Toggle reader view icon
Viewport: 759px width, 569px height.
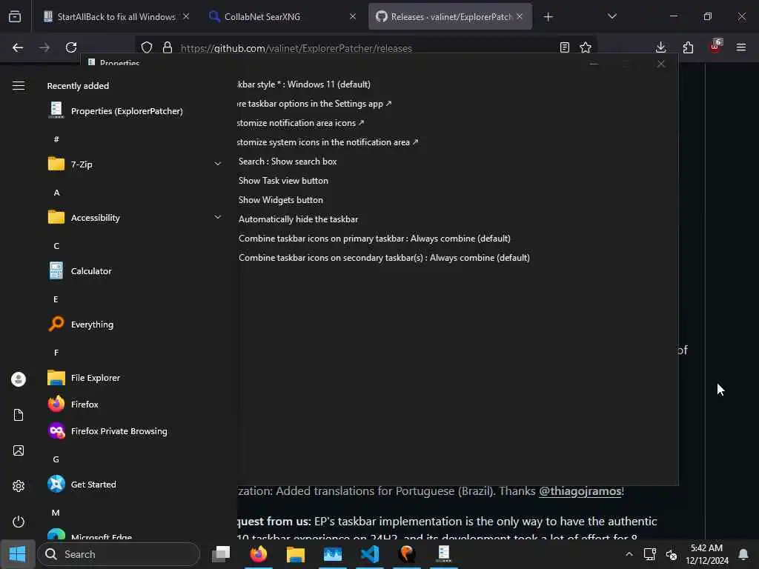(564, 47)
